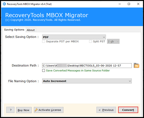Viewport: 144px width, 118px height.
Task: Open the Select Saving Option PDF dropdown
Action: 74,37
